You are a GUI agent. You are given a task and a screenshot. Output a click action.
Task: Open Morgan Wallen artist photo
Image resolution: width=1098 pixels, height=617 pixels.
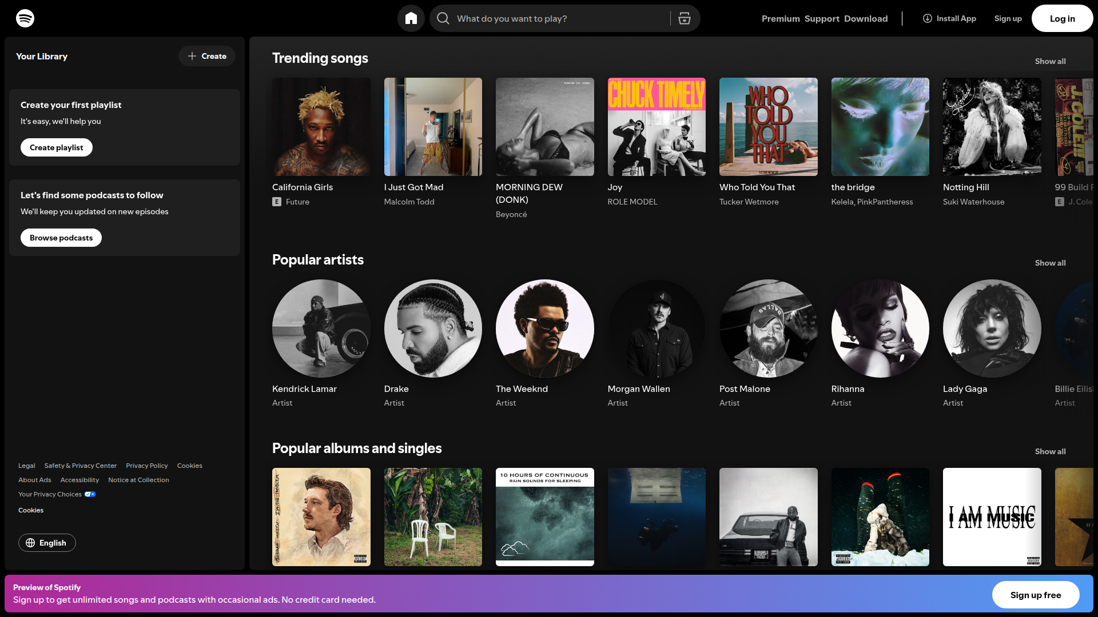657,328
